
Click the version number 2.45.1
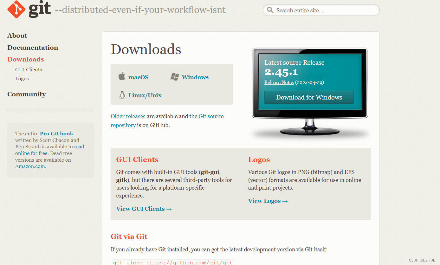[281, 73]
